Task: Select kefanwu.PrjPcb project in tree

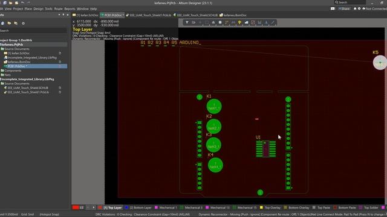Action: [12, 45]
